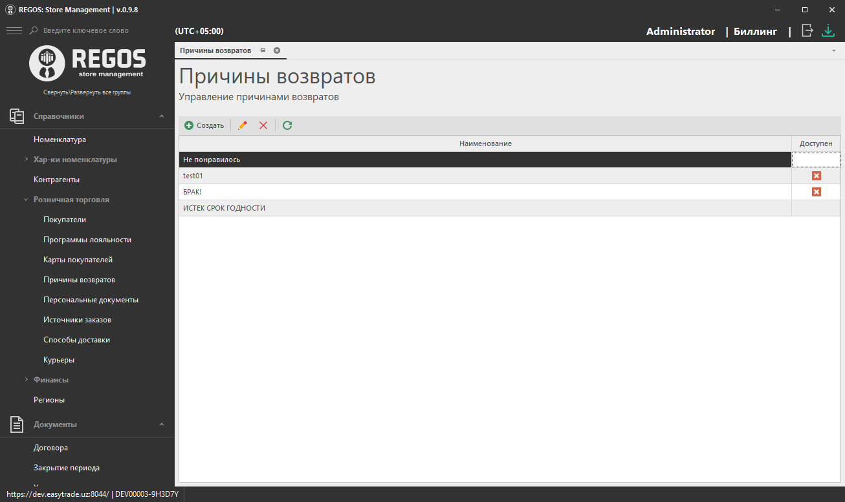
Task: Pin the Причины возвратов tab
Action: point(263,50)
